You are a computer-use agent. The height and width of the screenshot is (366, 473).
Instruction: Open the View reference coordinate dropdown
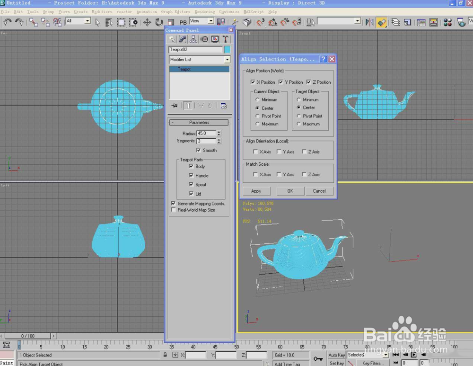[x=211, y=21]
